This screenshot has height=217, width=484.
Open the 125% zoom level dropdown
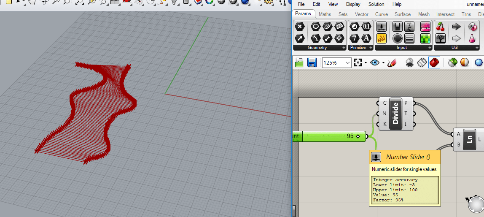point(348,63)
